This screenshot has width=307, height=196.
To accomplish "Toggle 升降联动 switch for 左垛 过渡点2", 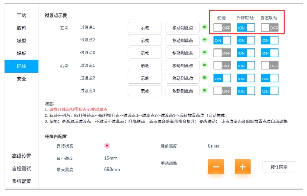I will click(x=246, y=40).
